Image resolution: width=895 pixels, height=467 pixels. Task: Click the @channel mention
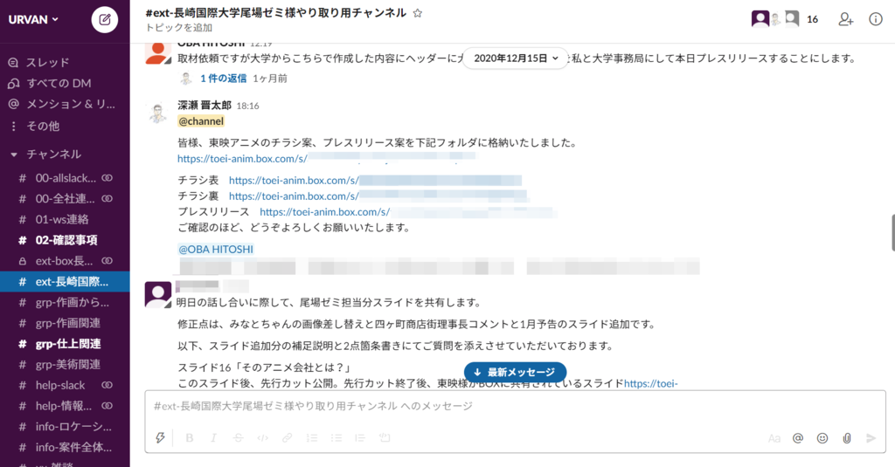point(201,120)
